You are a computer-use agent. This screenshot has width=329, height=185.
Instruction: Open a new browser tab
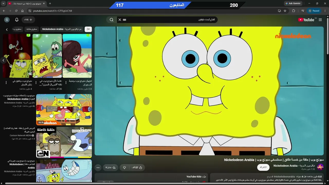click(x=50, y=3)
